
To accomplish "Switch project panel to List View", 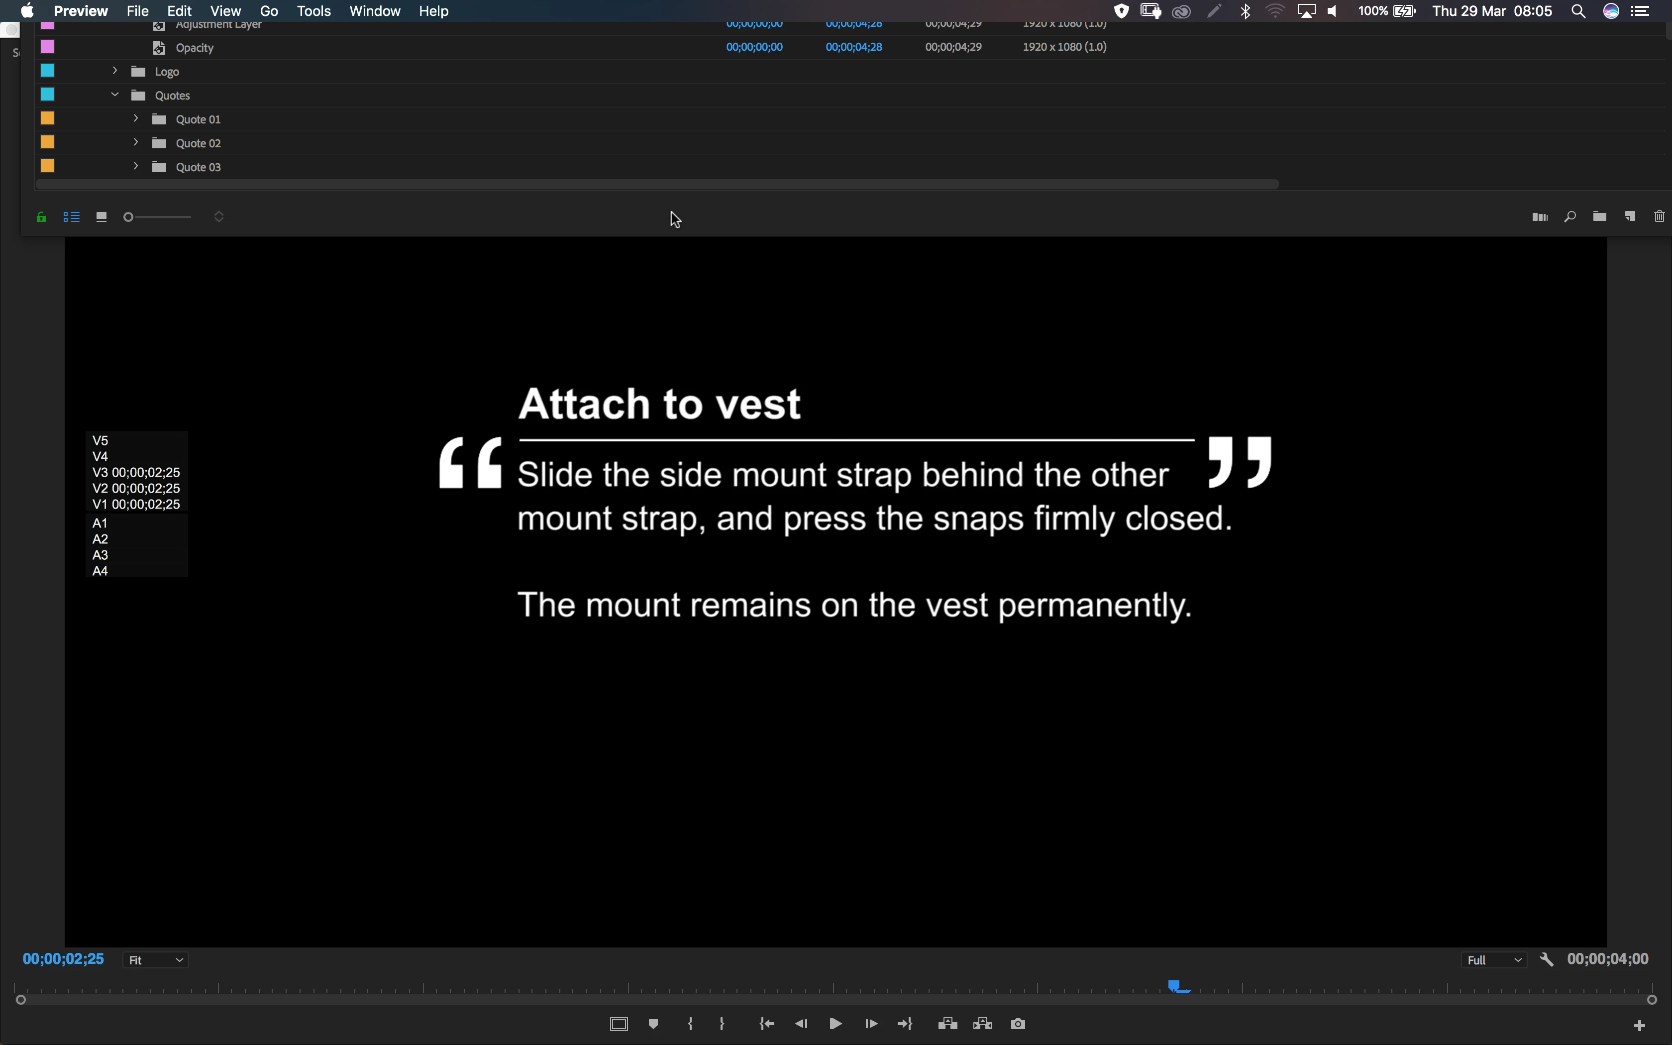I will click(71, 217).
